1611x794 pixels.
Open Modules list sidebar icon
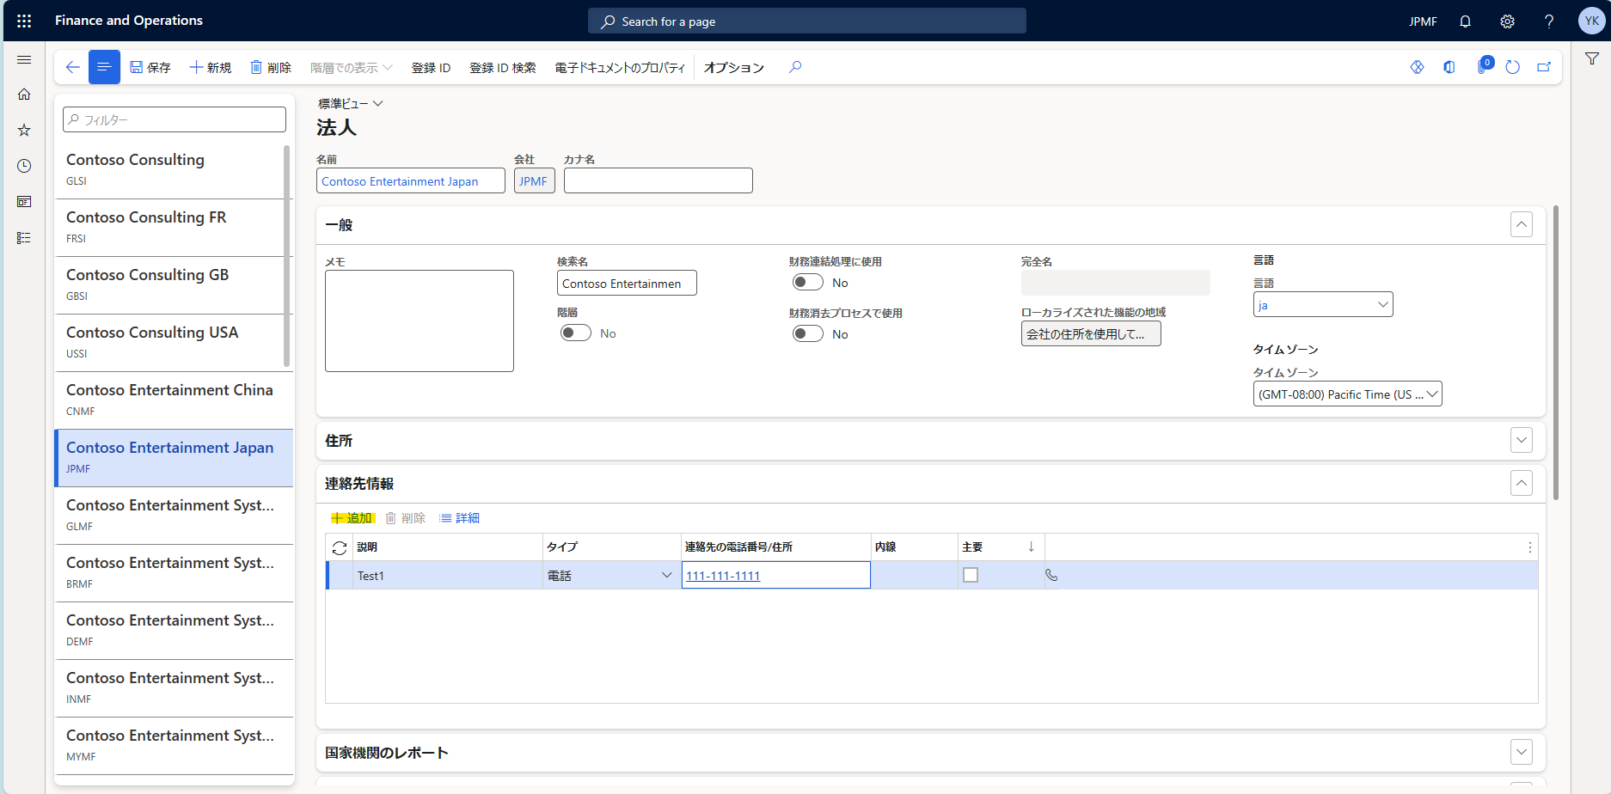click(x=24, y=238)
